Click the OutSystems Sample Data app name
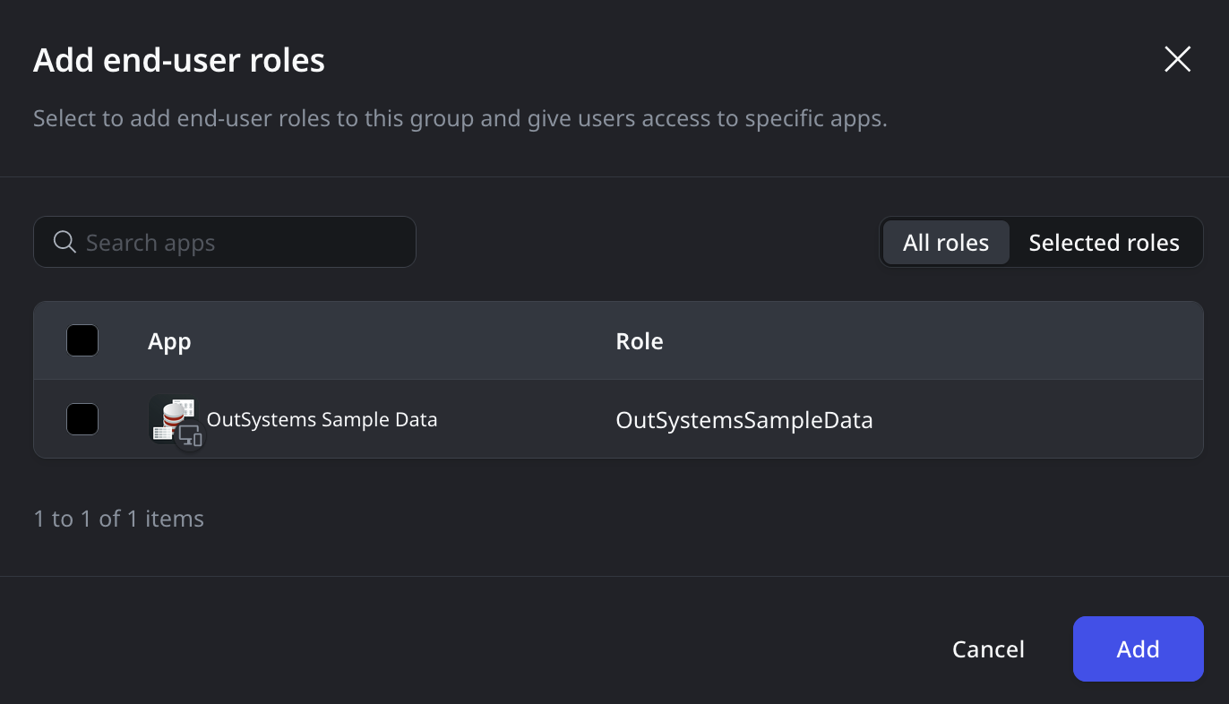This screenshot has height=704, width=1229. 322,419
